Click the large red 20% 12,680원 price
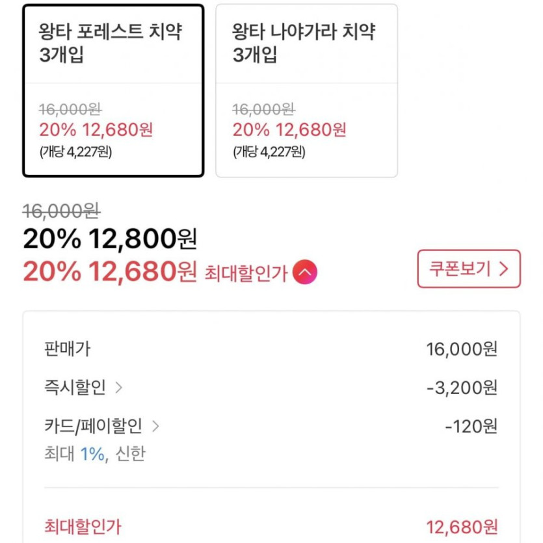The image size is (543, 543). click(109, 272)
